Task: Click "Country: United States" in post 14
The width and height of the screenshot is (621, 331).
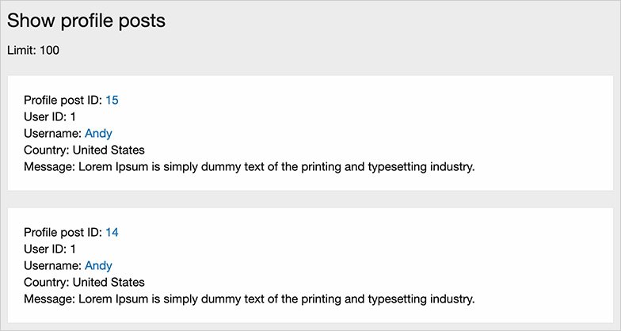Action: click(84, 282)
